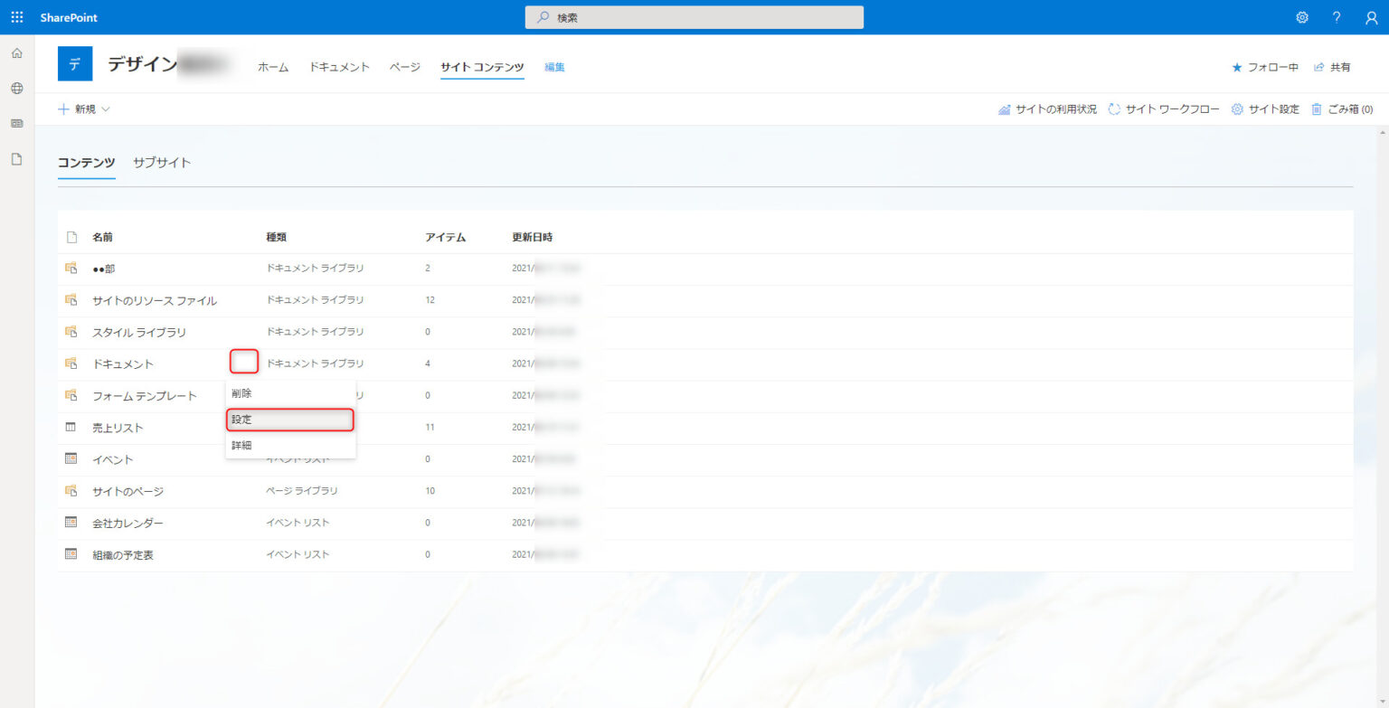Screen dimensions: 1389x708
Task: Toggle フォロー中 to unfollow this site
Action: [x=1264, y=66]
